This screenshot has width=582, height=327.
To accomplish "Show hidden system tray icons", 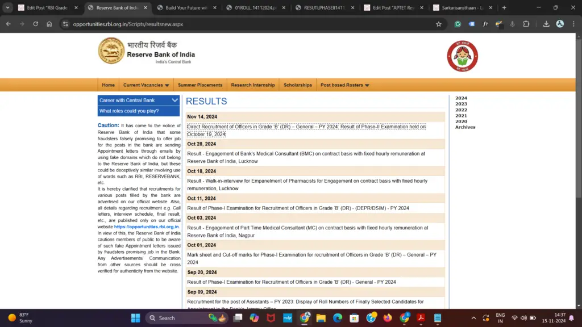I will (473, 318).
